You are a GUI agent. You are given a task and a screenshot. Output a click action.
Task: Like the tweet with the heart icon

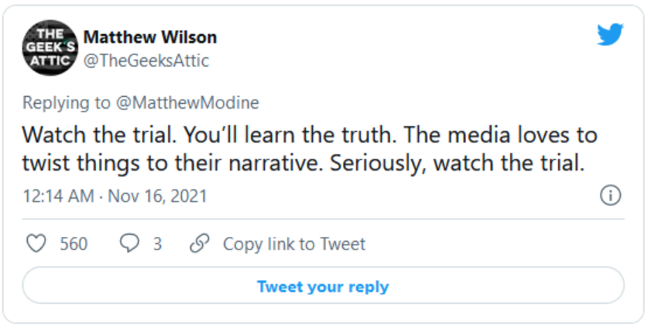coord(36,244)
